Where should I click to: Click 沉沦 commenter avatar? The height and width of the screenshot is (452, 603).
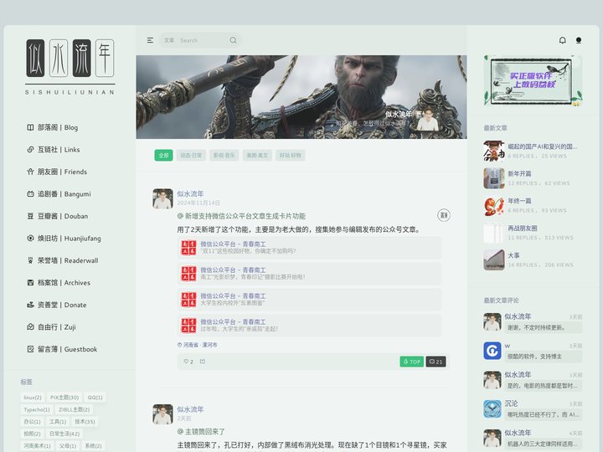coord(492,409)
